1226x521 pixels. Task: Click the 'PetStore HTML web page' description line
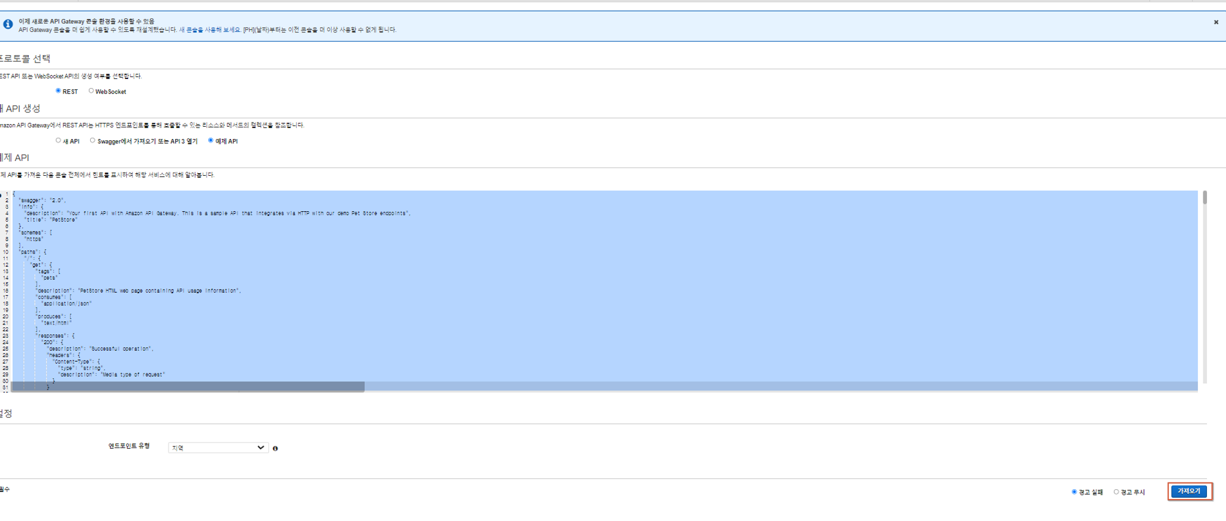pyautogui.click(x=139, y=291)
